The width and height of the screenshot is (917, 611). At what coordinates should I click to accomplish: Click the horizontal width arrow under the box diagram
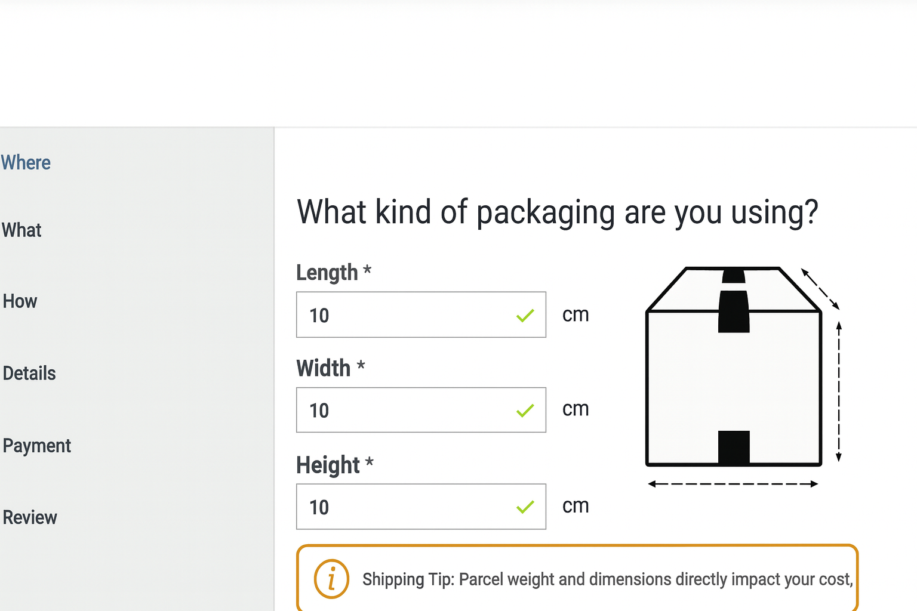point(733,483)
